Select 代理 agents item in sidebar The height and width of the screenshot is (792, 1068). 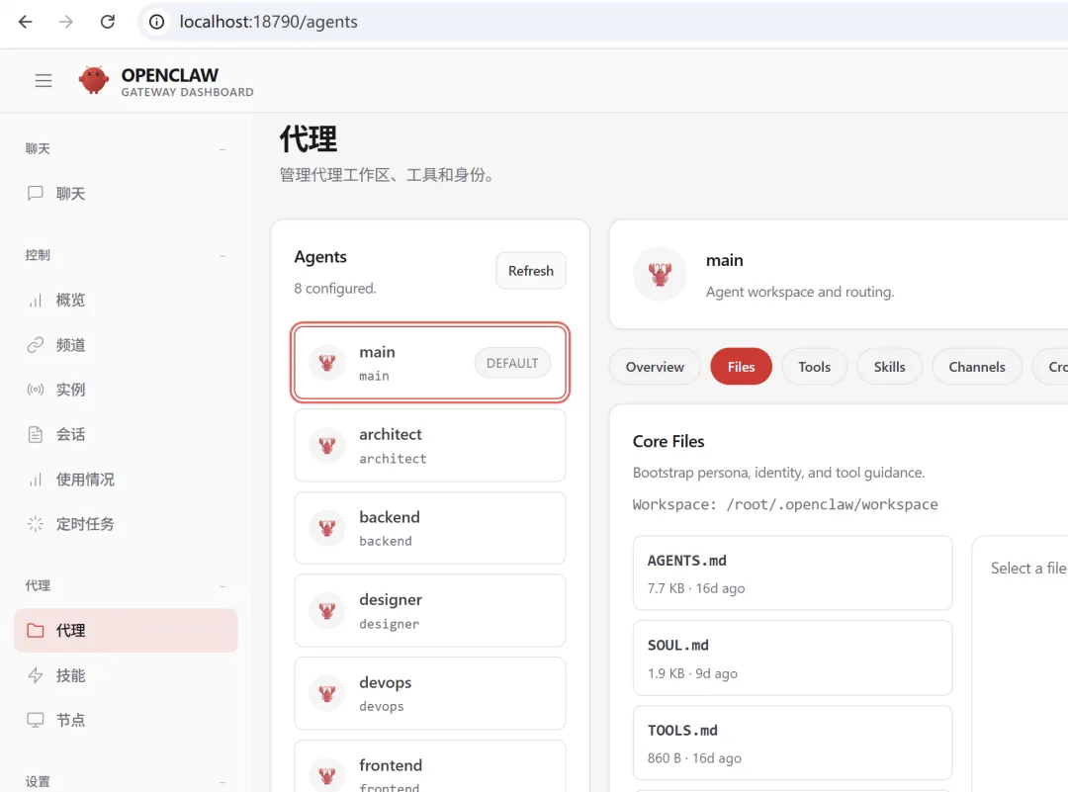point(126,631)
